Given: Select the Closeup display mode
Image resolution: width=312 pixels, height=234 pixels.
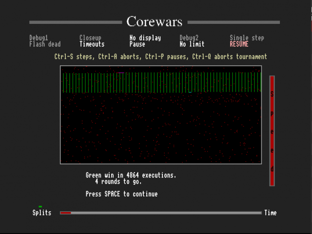Looking at the screenshot, I should tap(92, 38).
